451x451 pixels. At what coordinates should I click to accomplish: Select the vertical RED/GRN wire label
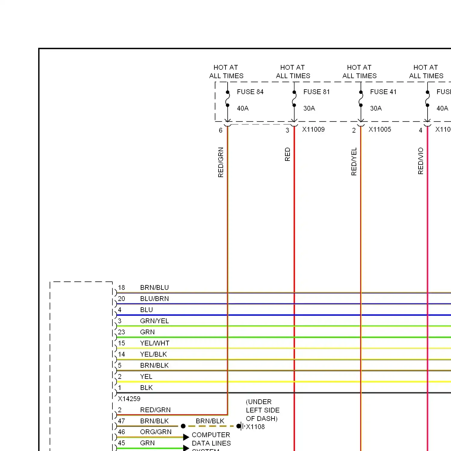pos(221,162)
